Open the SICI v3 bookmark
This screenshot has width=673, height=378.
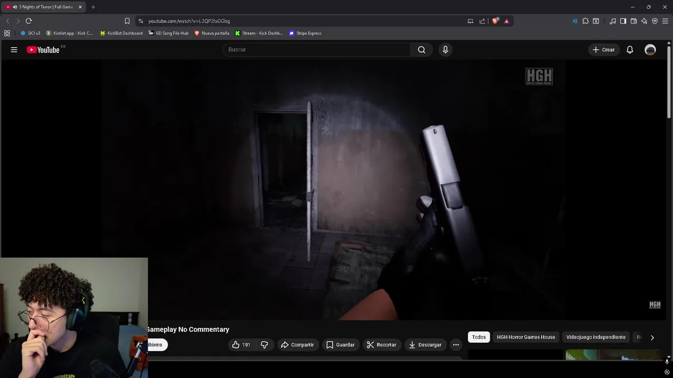click(x=30, y=33)
